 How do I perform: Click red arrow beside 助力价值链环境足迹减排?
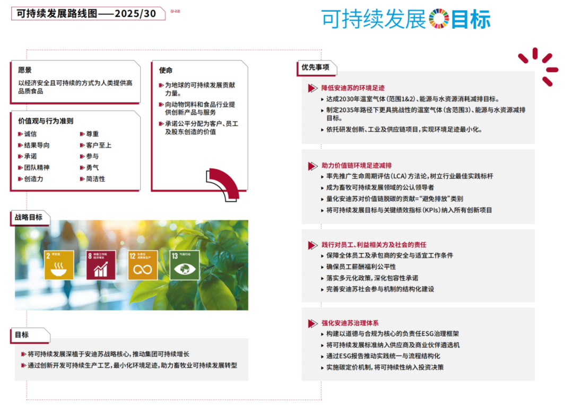[312, 166]
